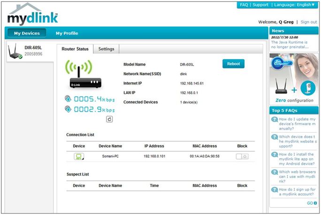Click question icon beside sign up FAQ
The width and height of the screenshot is (321, 215).
pyautogui.click(x=275, y=190)
